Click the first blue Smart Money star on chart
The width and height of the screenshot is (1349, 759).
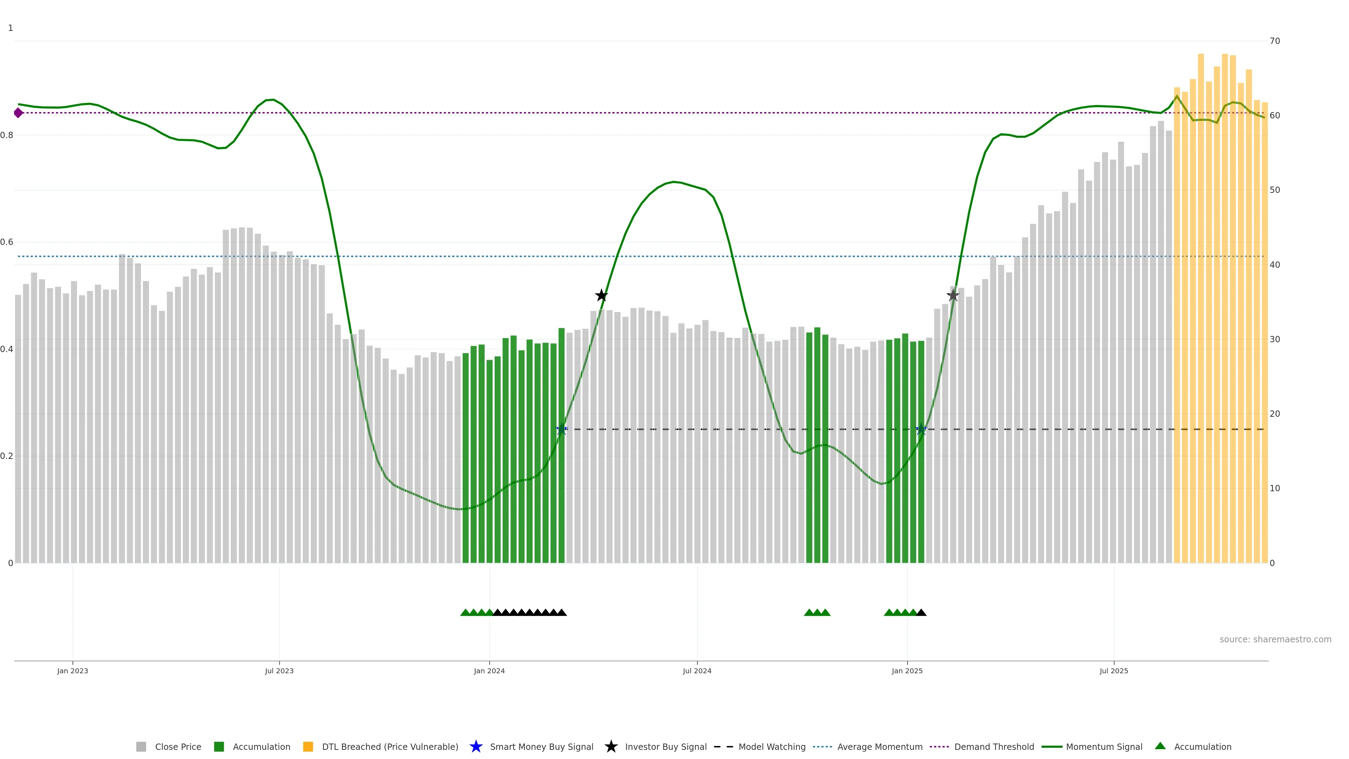[561, 429]
